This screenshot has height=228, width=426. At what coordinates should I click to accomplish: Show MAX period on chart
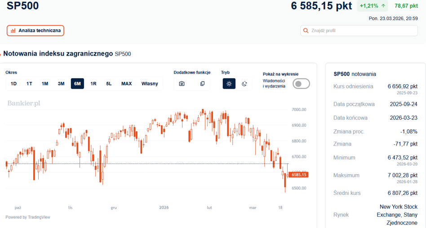tap(127, 84)
